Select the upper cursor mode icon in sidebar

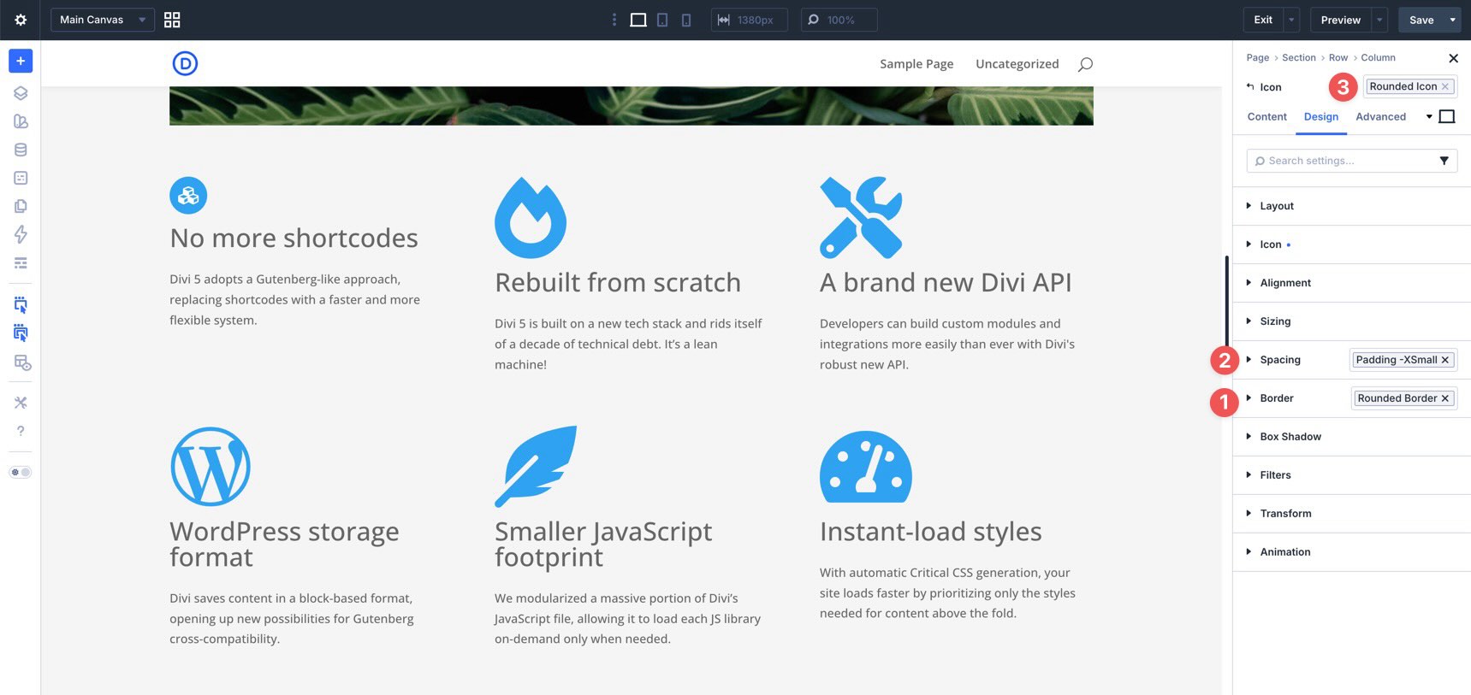click(21, 304)
